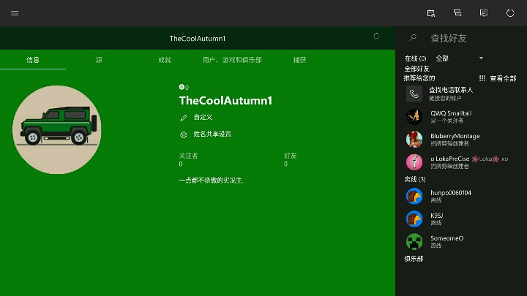This screenshot has width=527, height=296.
Task: Open the messages chat icon
Action: coord(484,13)
